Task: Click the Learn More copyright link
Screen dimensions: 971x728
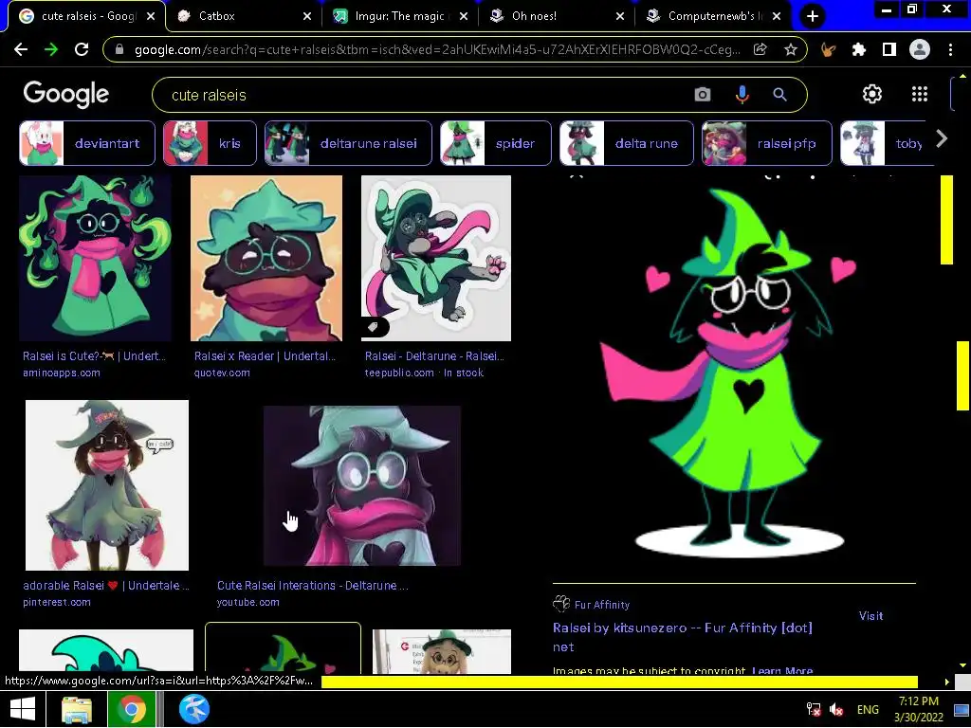Action: (782, 670)
